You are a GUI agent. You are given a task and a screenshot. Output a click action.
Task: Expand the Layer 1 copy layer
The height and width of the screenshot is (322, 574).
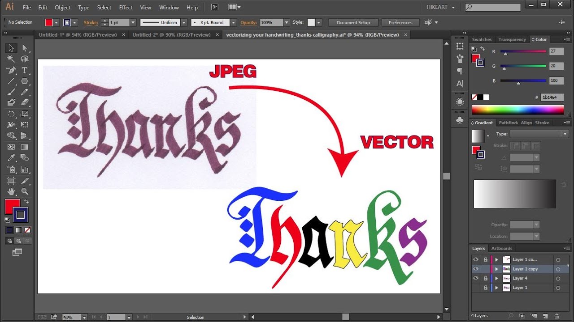point(497,269)
